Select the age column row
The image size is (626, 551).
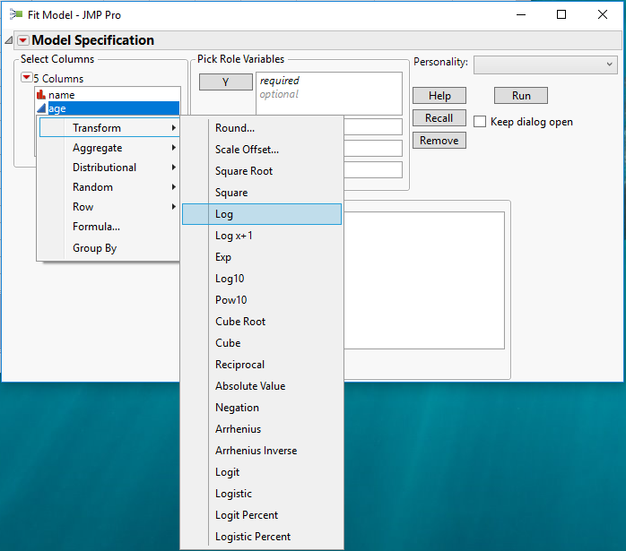click(x=108, y=108)
